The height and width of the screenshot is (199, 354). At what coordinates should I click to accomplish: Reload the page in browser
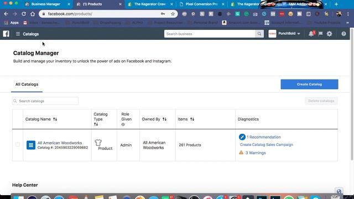pyautogui.click(x=24, y=14)
